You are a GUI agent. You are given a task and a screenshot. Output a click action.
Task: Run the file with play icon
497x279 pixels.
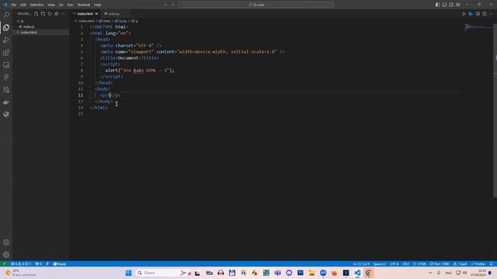(464, 14)
